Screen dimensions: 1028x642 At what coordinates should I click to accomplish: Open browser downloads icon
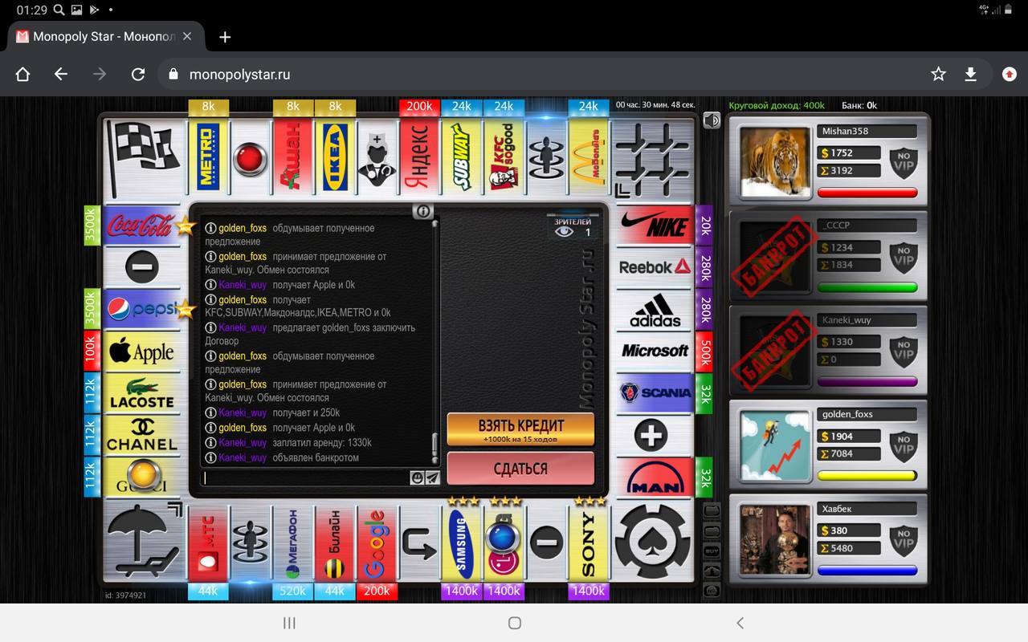(x=970, y=74)
